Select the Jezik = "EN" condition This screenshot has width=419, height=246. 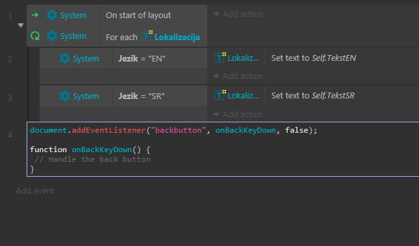[x=160, y=58]
